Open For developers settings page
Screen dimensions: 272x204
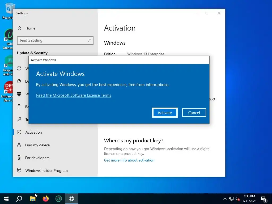tap(55, 158)
